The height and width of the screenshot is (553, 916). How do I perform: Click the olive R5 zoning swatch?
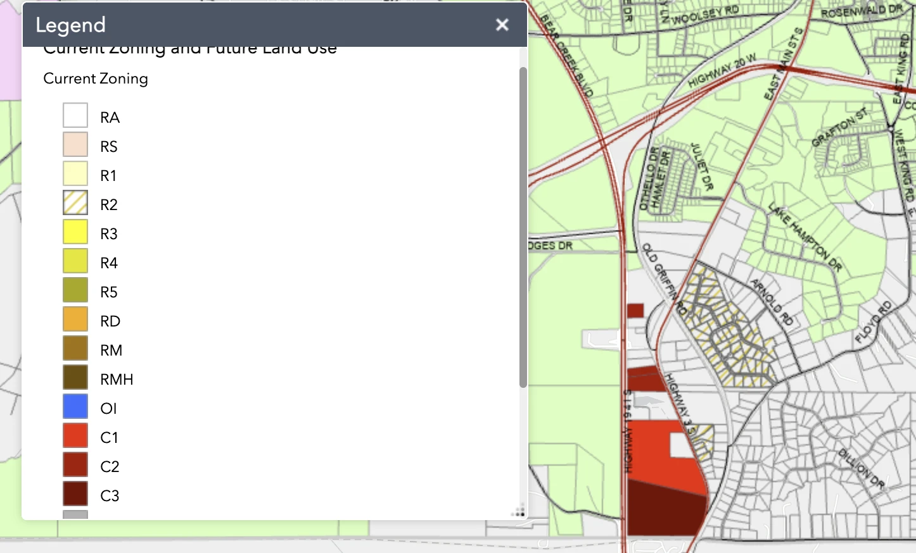tap(75, 290)
